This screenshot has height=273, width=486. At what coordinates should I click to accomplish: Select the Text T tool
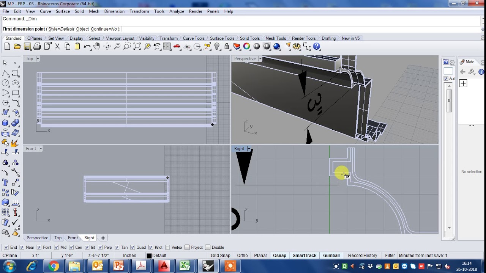tap(5, 183)
